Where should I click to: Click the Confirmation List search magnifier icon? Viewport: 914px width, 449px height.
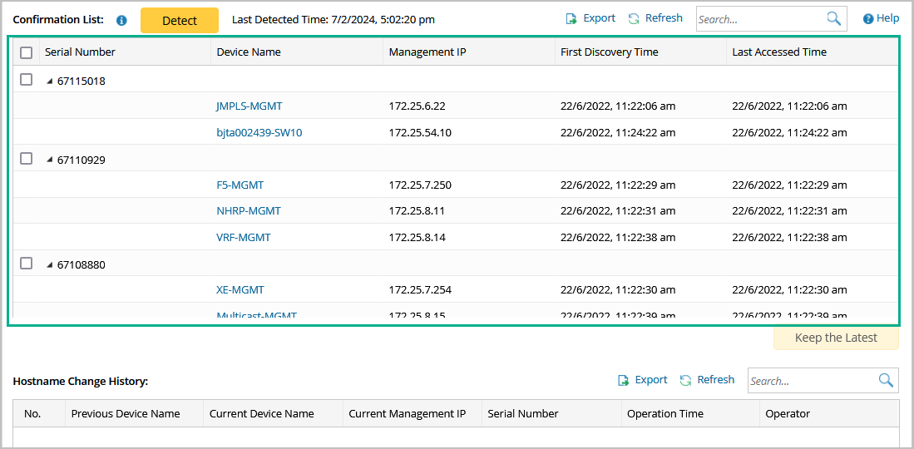(x=833, y=18)
